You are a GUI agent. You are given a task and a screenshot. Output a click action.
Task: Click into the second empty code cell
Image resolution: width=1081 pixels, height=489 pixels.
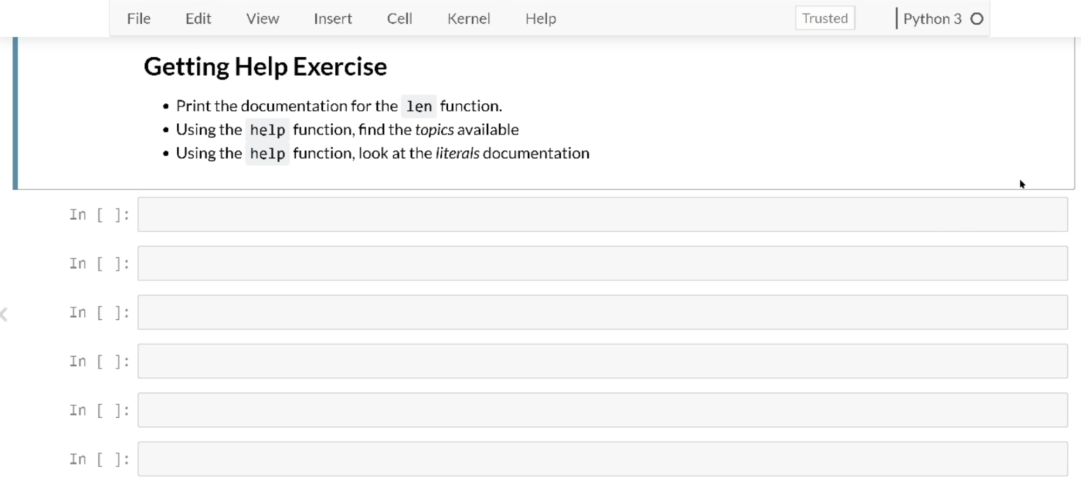tap(602, 263)
